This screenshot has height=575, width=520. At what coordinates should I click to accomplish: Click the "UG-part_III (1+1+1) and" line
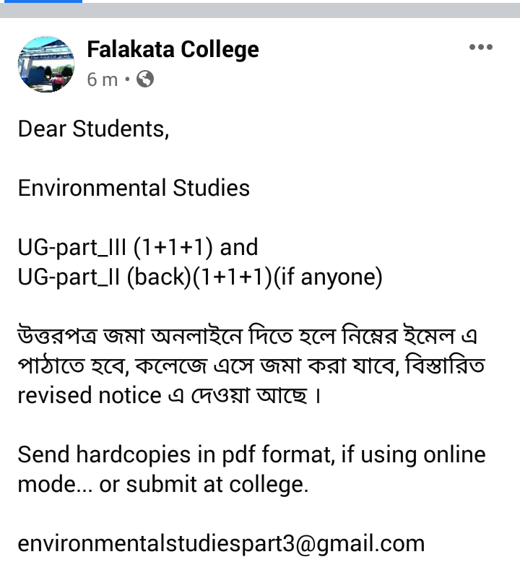tap(137, 248)
